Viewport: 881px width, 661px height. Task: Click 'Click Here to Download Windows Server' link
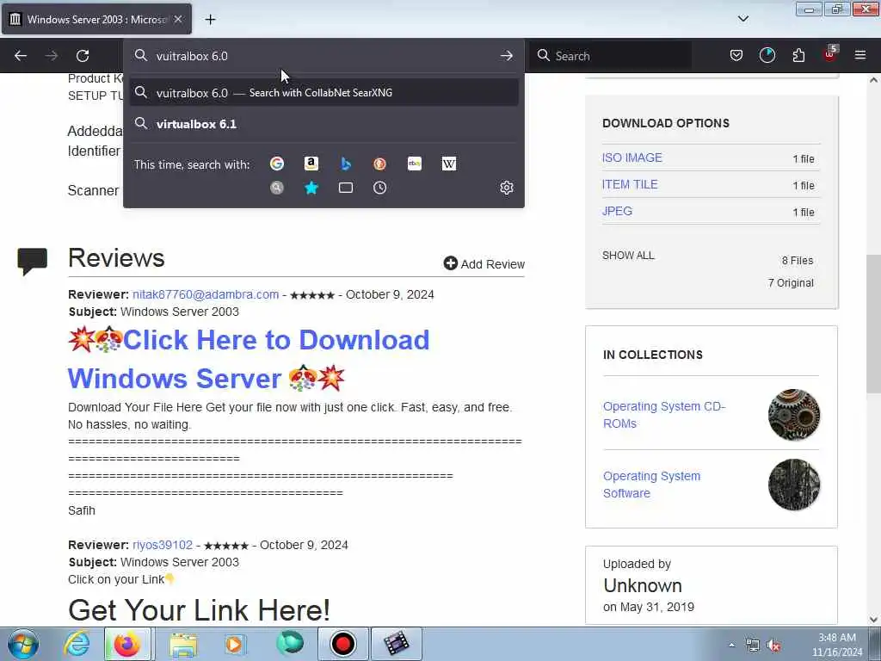pos(249,359)
